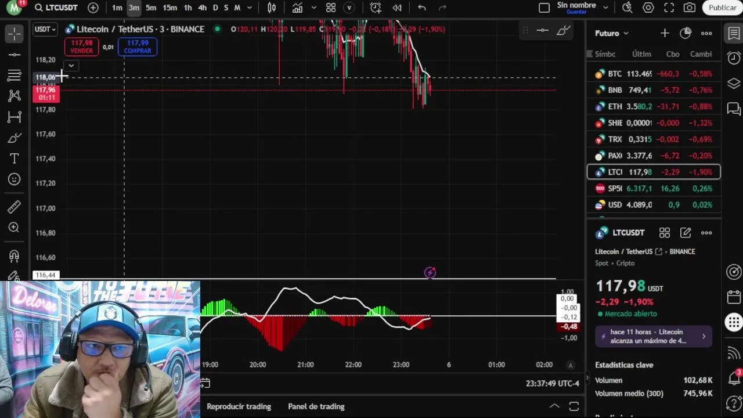This screenshot has height=418, width=743.
Task: Select the D daily timeframe
Action: point(215,8)
